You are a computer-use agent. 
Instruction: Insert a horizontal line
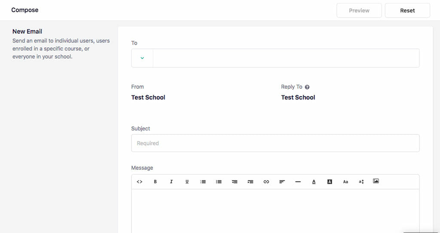coord(298,182)
